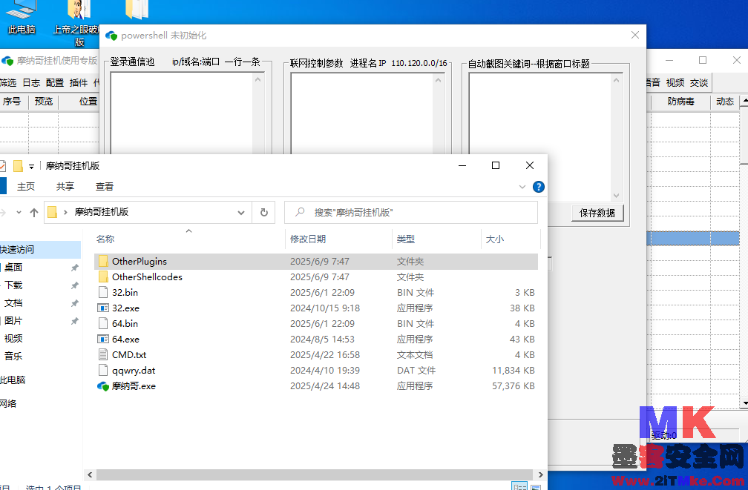Click scroll-down arrow in 自动截图关键词 box
This screenshot has height=490, width=748.
617,196
